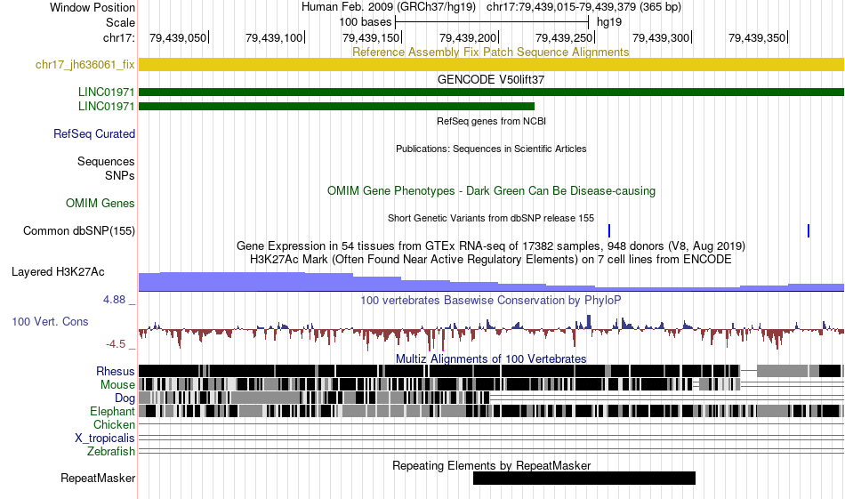Click the Common dbSNP(155) track label
This screenshot has width=845, height=499.
coord(78,230)
